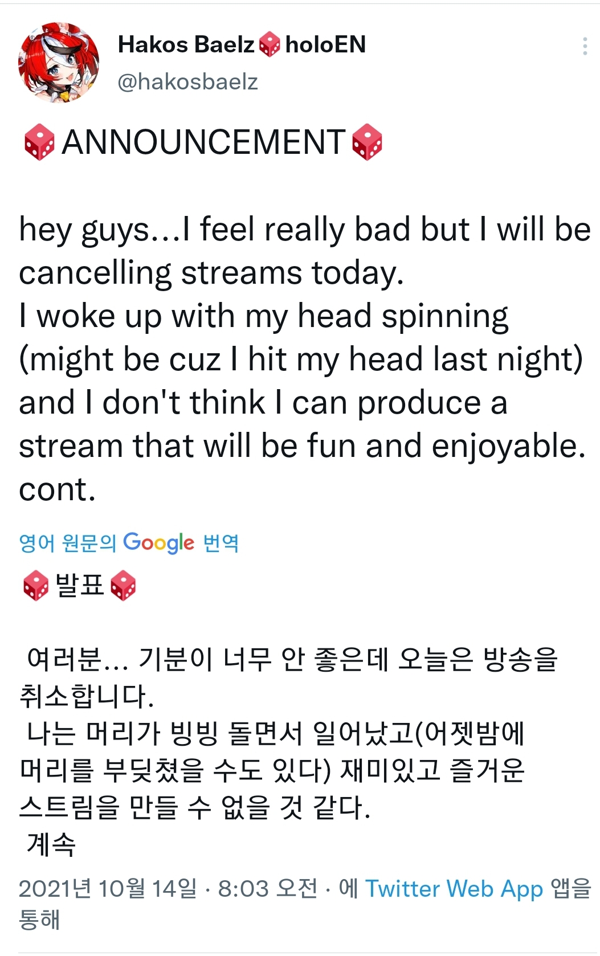The width and height of the screenshot is (600, 956).
Task: Click Hakos Baelz profile avatar picture
Action: [x=58, y=62]
